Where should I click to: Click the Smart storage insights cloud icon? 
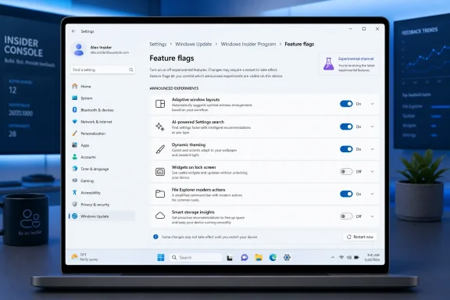(160, 216)
